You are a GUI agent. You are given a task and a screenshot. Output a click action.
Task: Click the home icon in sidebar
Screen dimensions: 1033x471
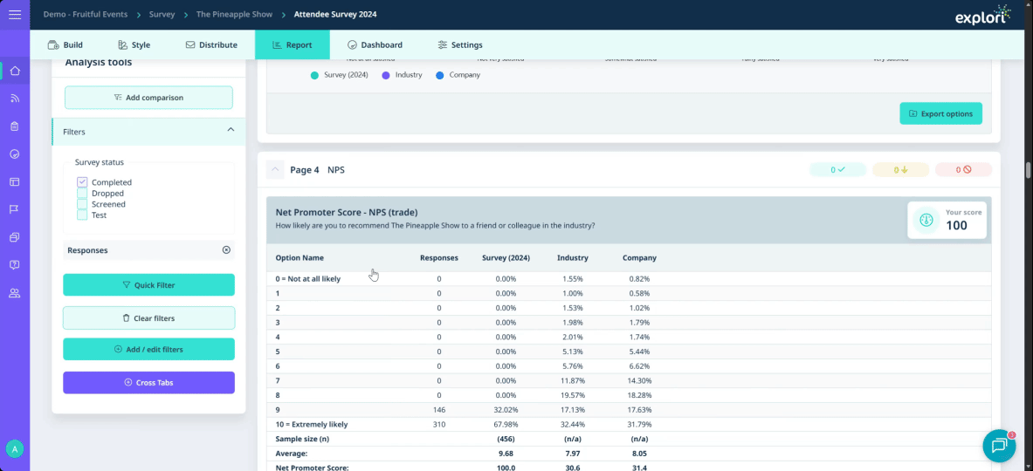point(15,71)
